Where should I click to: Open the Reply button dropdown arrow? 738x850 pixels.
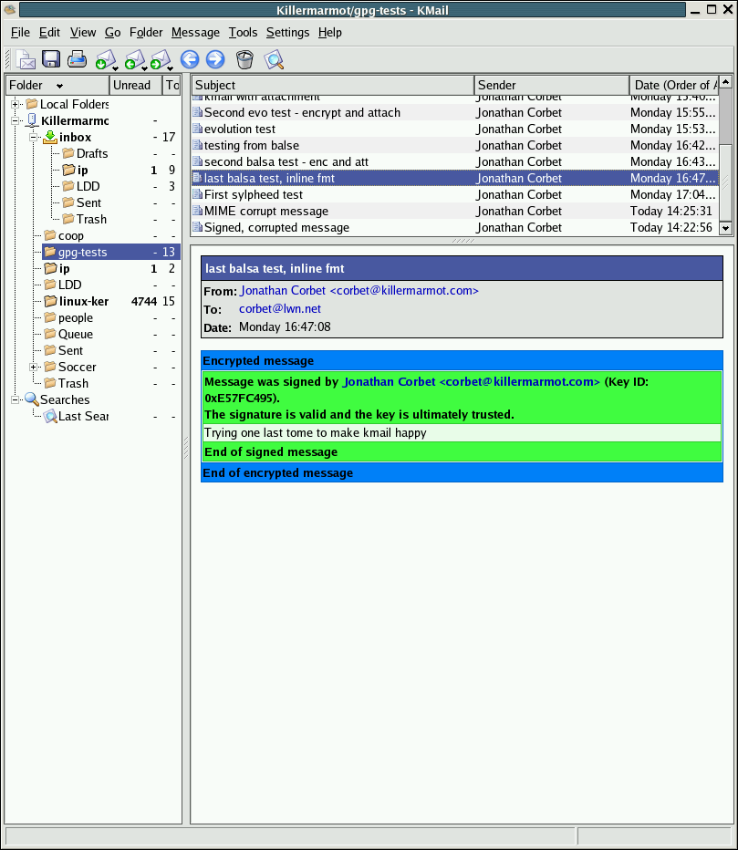tap(116, 68)
